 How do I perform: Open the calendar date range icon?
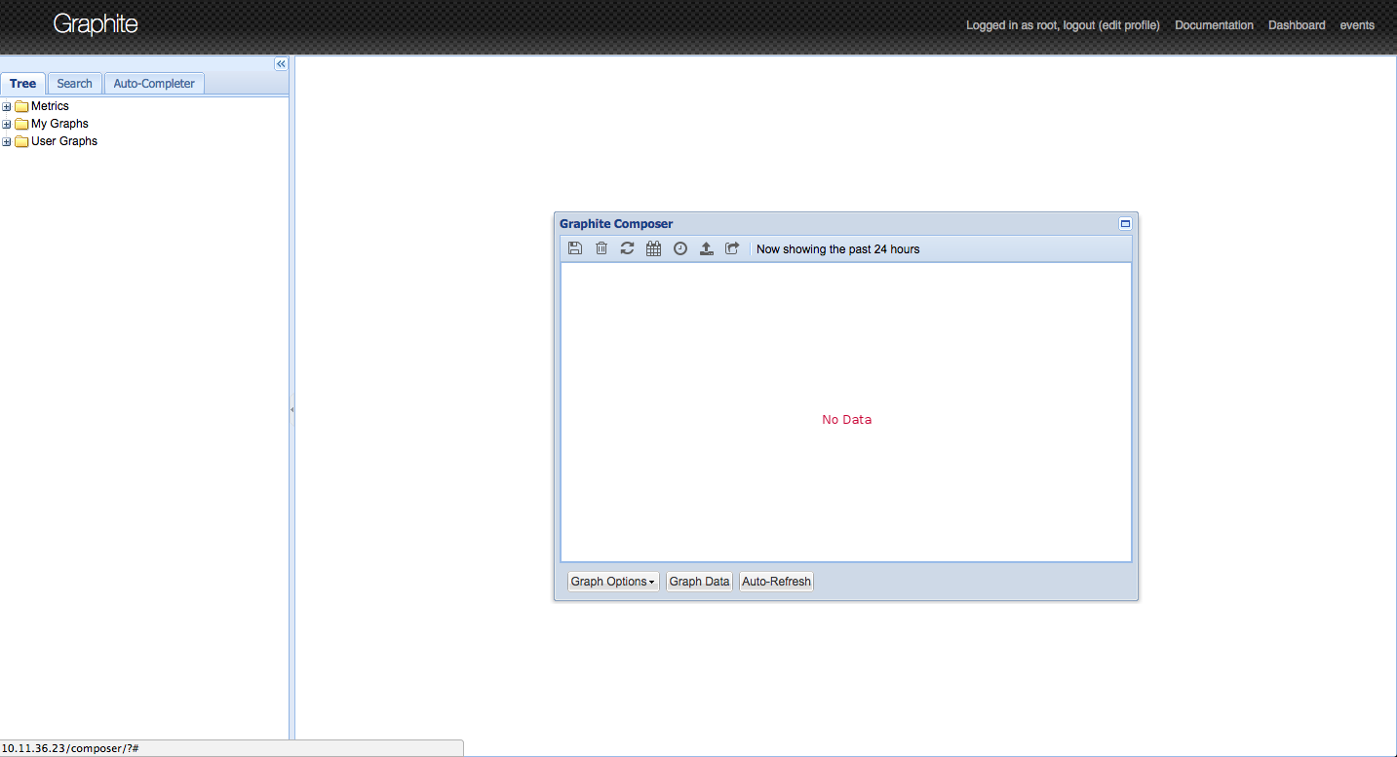(654, 248)
